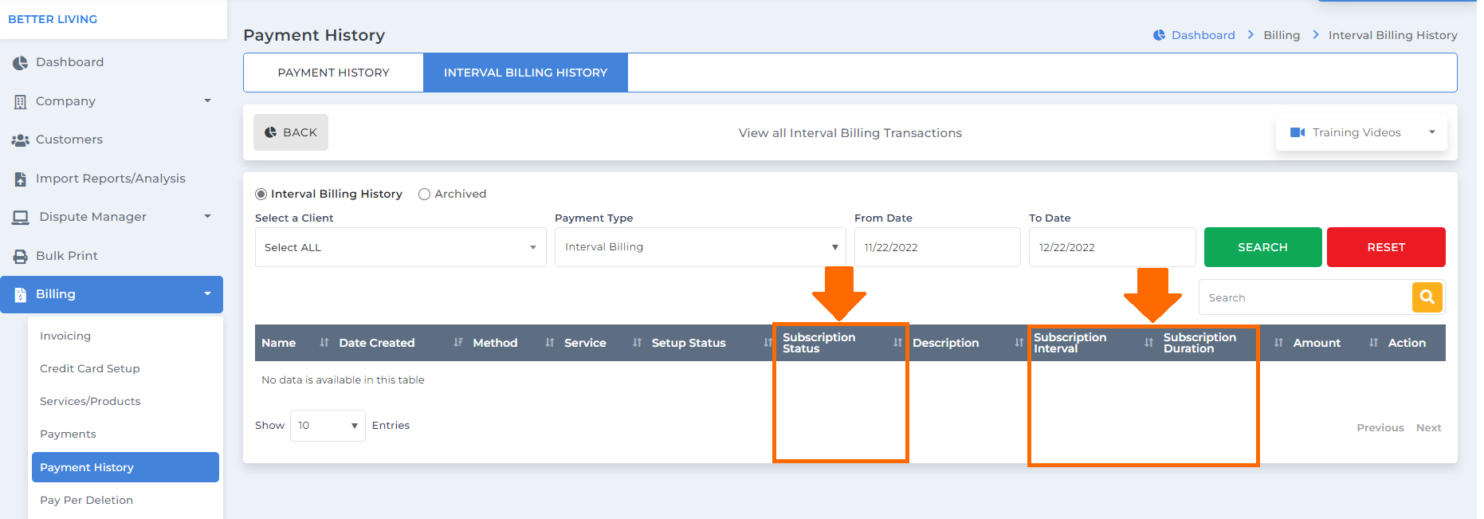The height and width of the screenshot is (519, 1484).
Task: Click the From Date input field
Action: pyautogui.click(x=937, y=247)
